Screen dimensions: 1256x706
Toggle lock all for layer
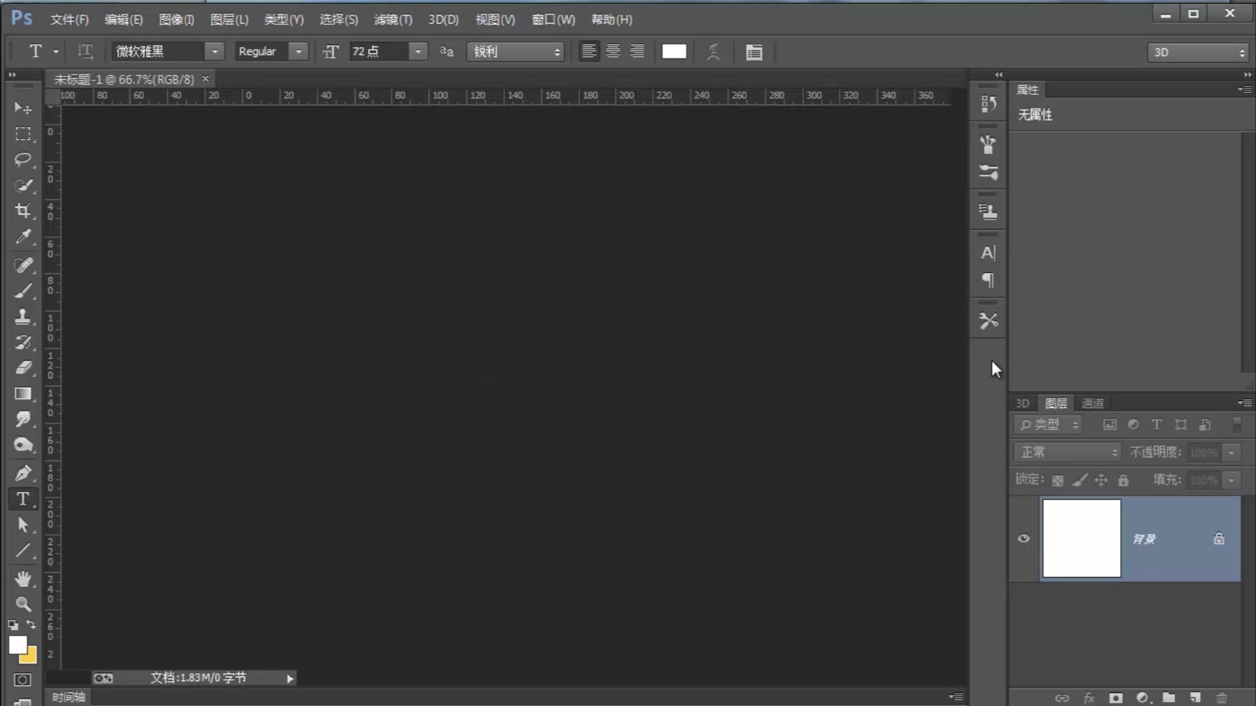coord(1123,480)
